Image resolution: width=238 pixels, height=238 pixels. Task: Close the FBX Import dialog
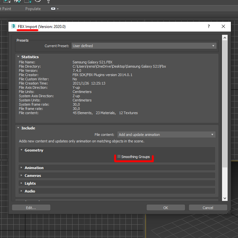click(x=223, y=26)
